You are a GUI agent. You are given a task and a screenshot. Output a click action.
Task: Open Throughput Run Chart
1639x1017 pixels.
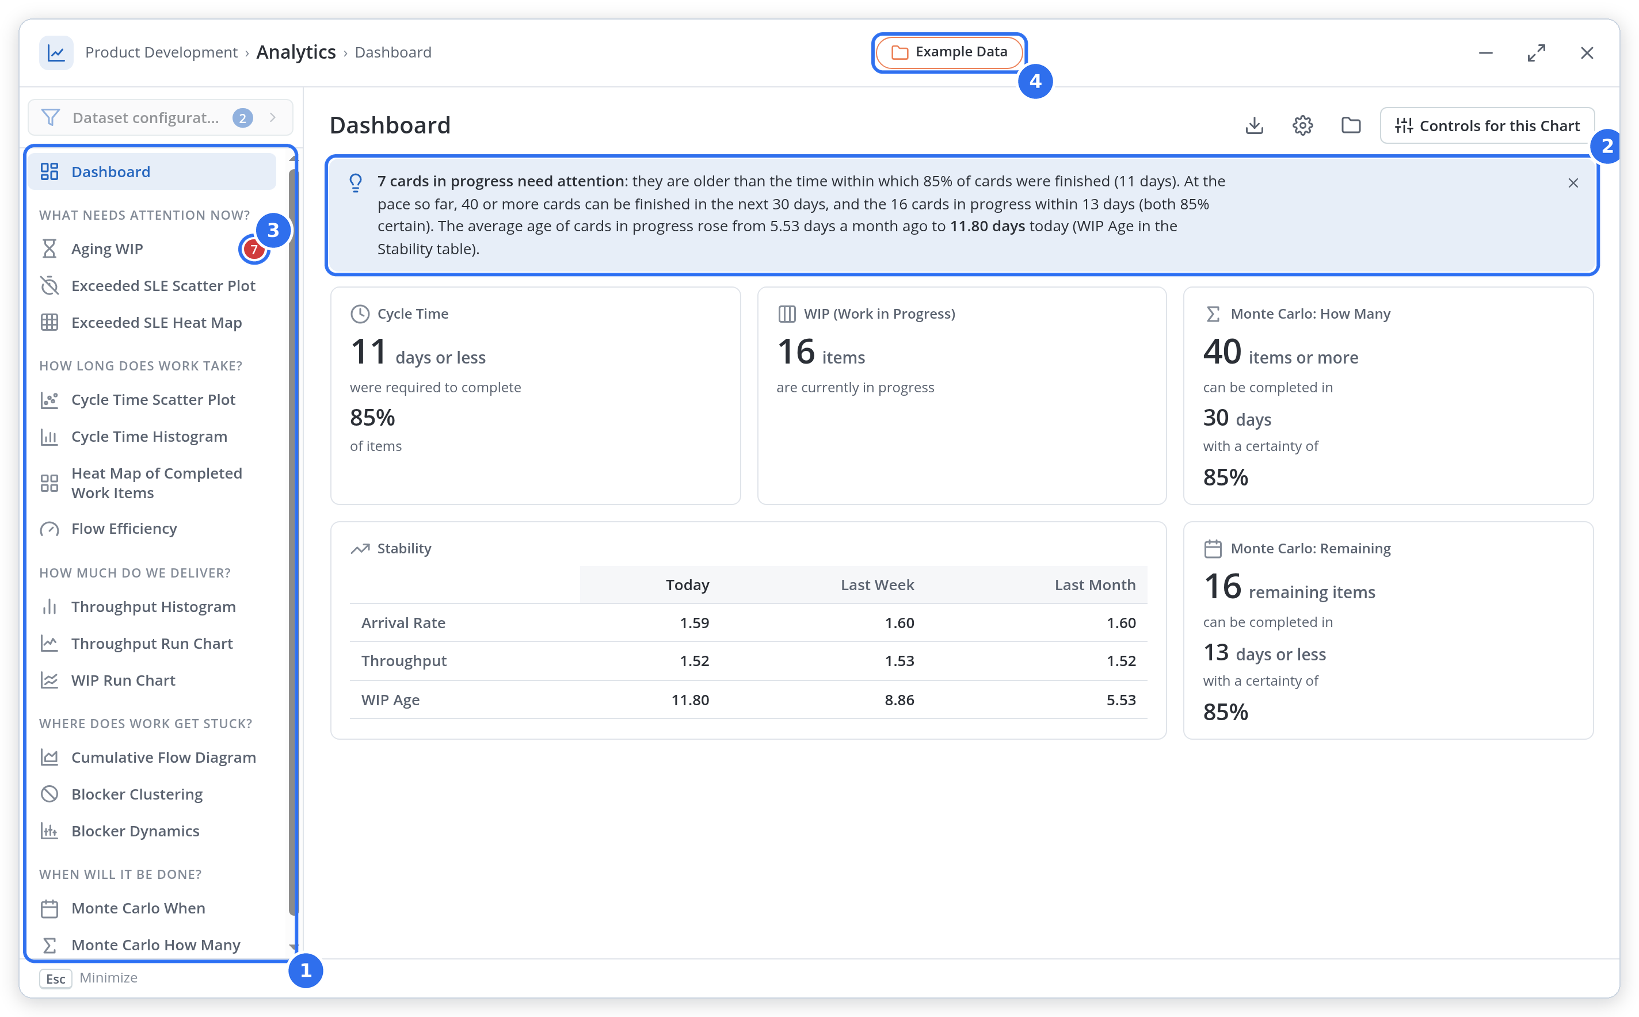coord(153,644)
